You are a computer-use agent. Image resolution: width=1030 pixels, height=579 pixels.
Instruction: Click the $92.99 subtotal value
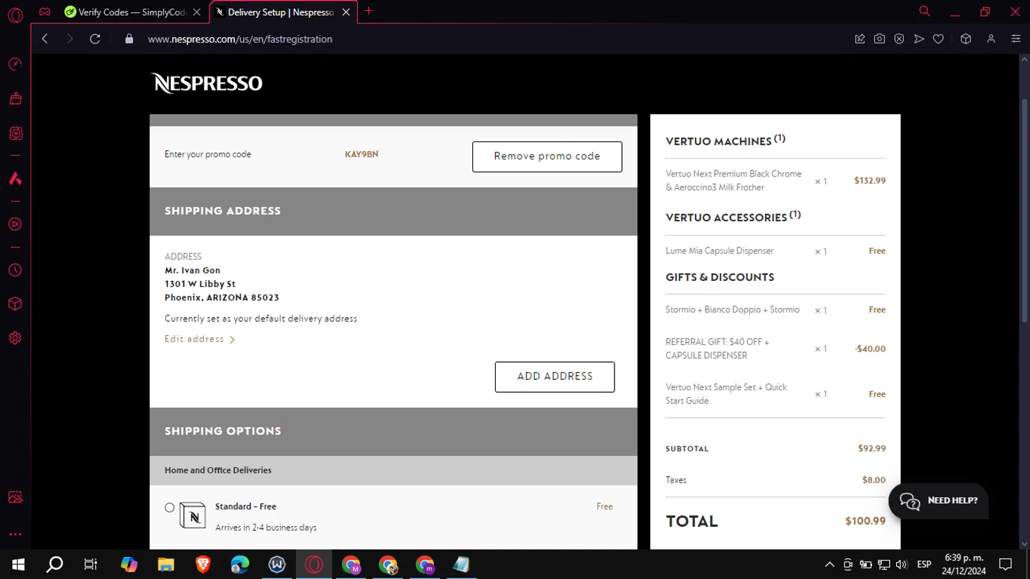click(x=871, y=449)
